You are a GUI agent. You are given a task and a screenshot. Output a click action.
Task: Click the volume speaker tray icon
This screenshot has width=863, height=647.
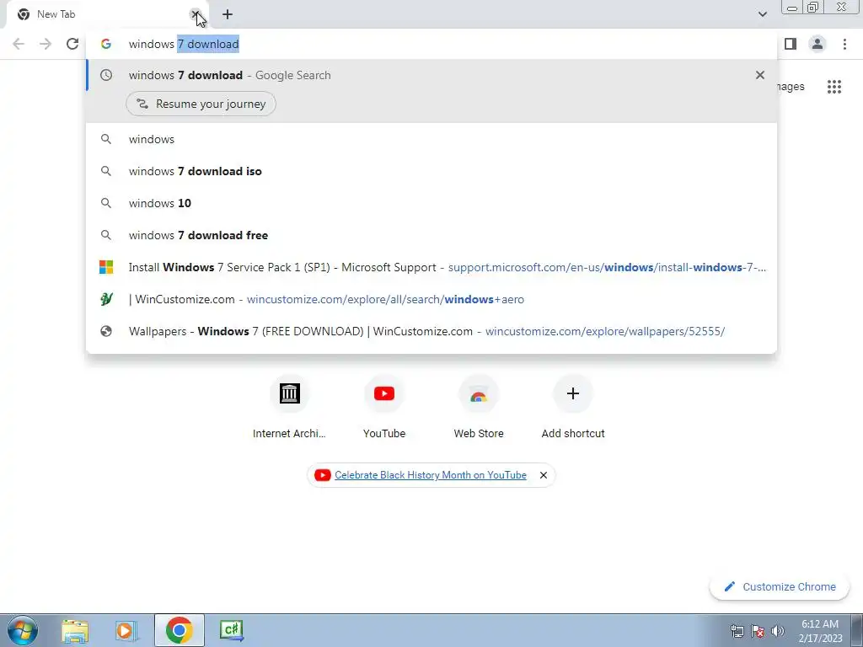click(x=777, y=631)
